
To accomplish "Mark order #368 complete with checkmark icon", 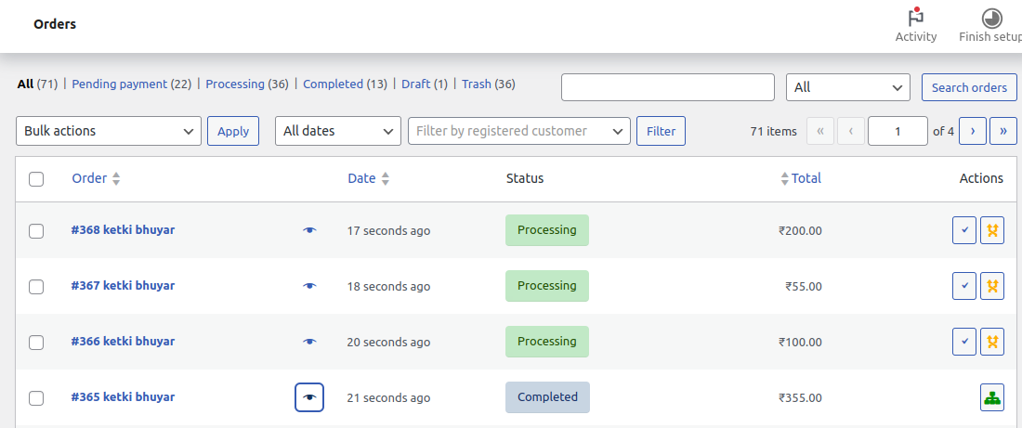I will pos(964,230).
